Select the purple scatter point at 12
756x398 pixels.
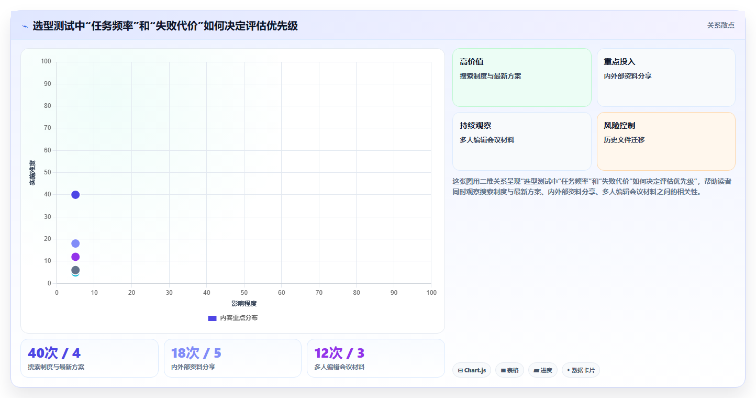(75, 257)
